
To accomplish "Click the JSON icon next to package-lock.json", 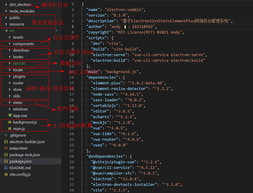I will [x=6, y=155].
